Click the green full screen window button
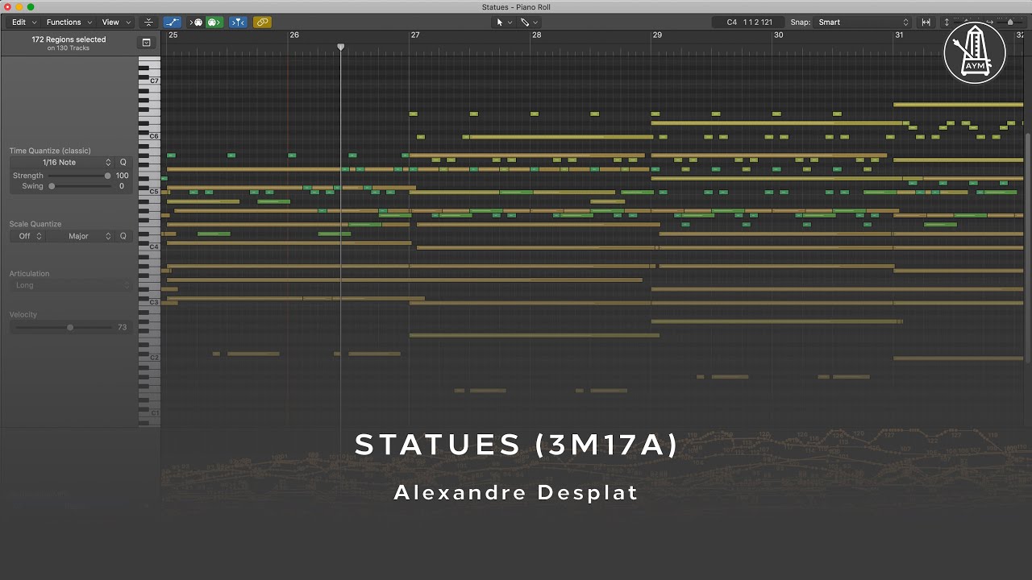The image size is (1032, 580). 31,7
